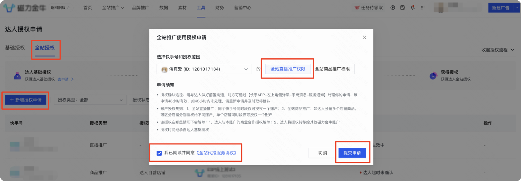
Task: Open the 素材 menu item
Action: click(x=182, y=8)
